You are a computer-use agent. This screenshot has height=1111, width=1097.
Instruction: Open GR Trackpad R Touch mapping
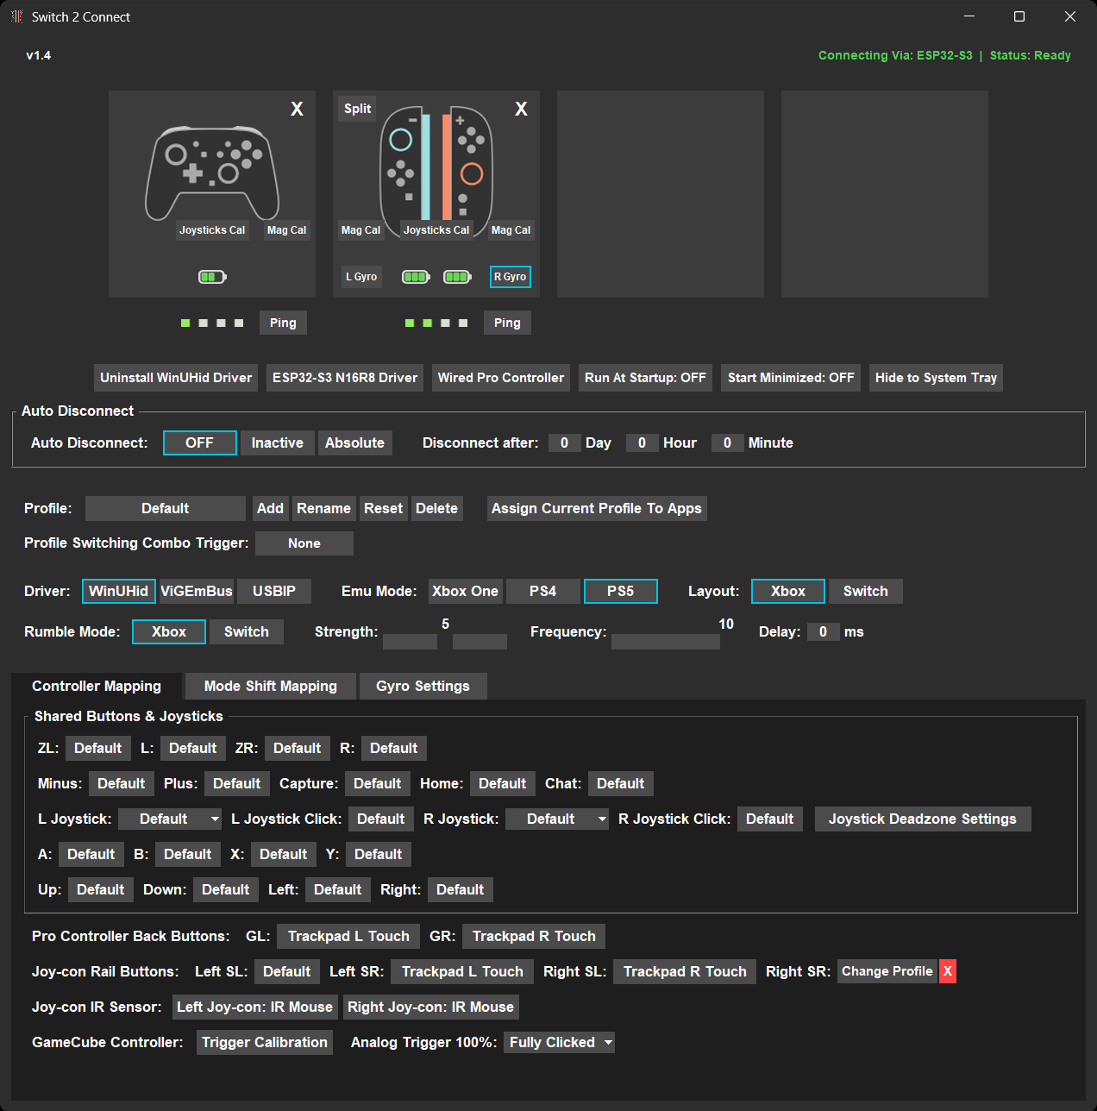point(534,936)
